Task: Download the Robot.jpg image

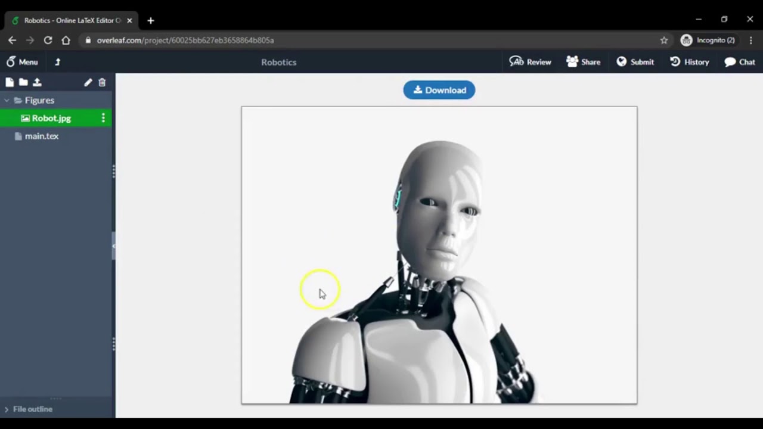Action: 439,90
